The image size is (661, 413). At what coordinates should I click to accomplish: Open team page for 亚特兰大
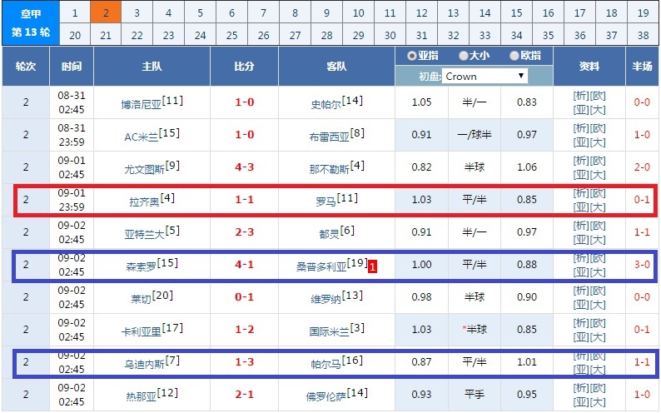pos(144,234)
